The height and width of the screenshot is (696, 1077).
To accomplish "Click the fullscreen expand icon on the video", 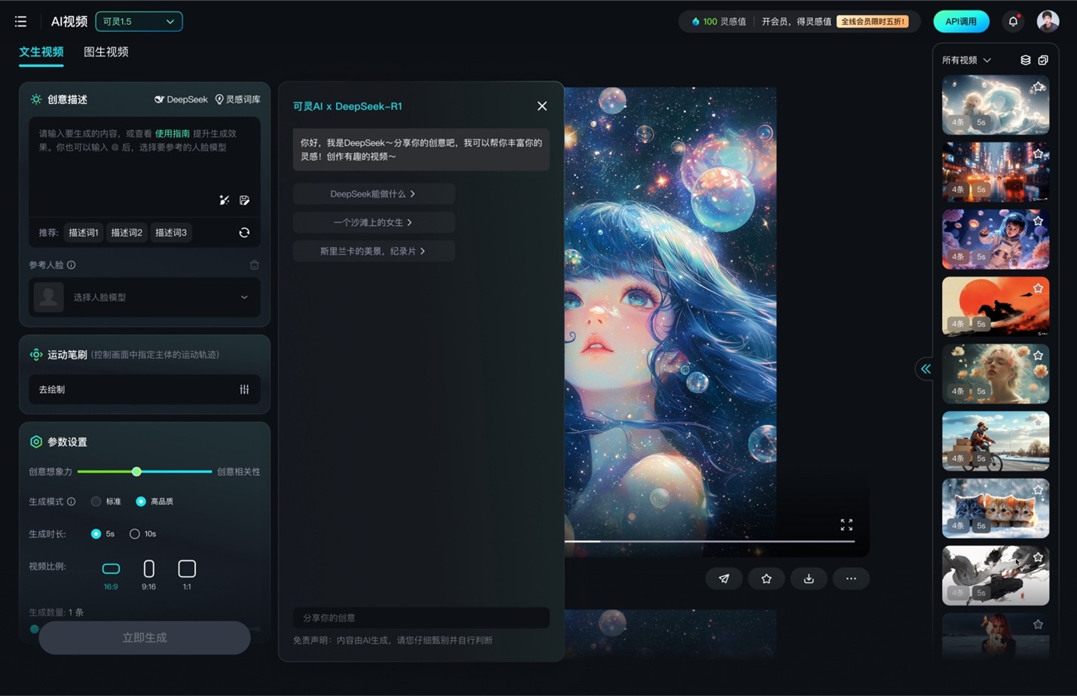I will 846,525.
